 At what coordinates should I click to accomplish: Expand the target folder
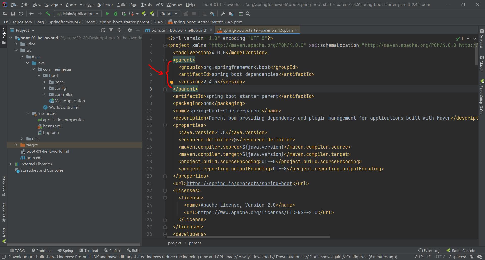coord(16,145)
